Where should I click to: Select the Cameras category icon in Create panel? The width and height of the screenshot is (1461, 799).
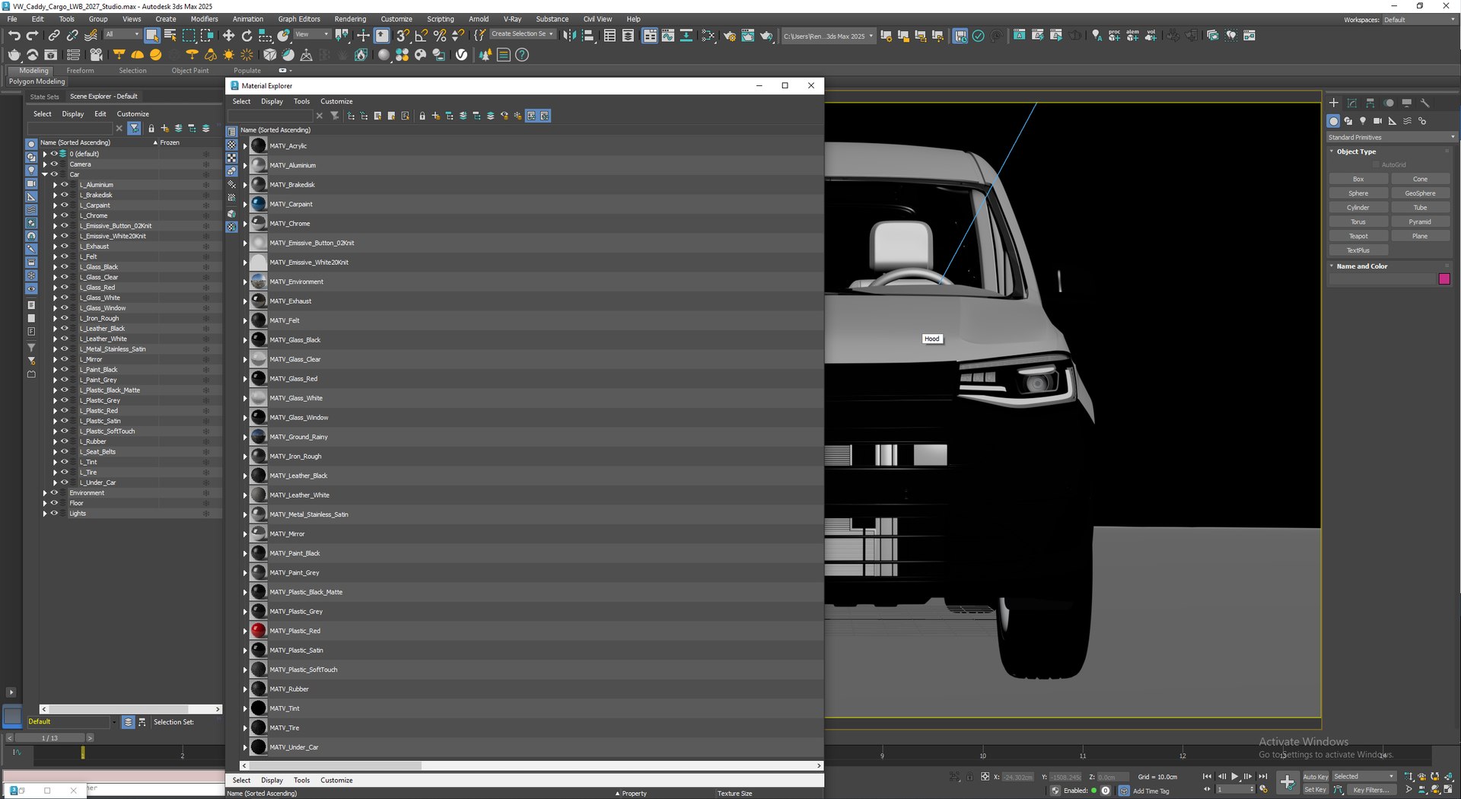(1377, 121)
